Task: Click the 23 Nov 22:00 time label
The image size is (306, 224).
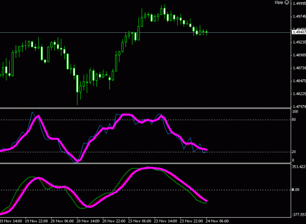Action: tap(191, 221)
